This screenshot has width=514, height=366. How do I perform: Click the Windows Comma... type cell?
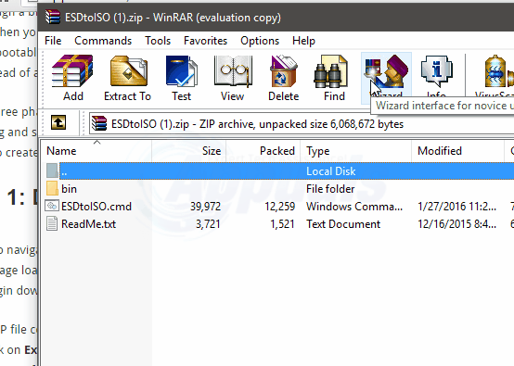coord(354,207)
